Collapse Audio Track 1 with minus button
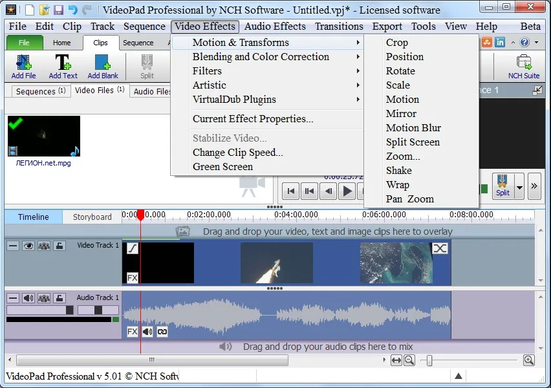551x388 pixels. 13,298
